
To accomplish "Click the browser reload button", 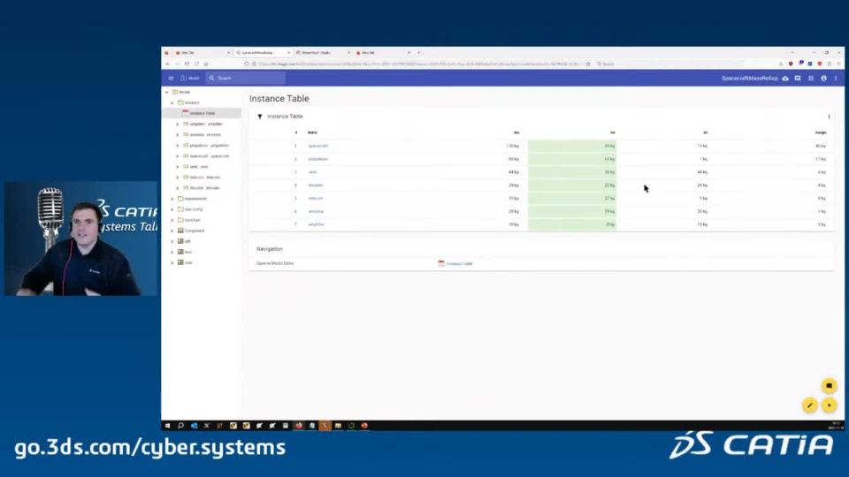I will click(196, 64).
